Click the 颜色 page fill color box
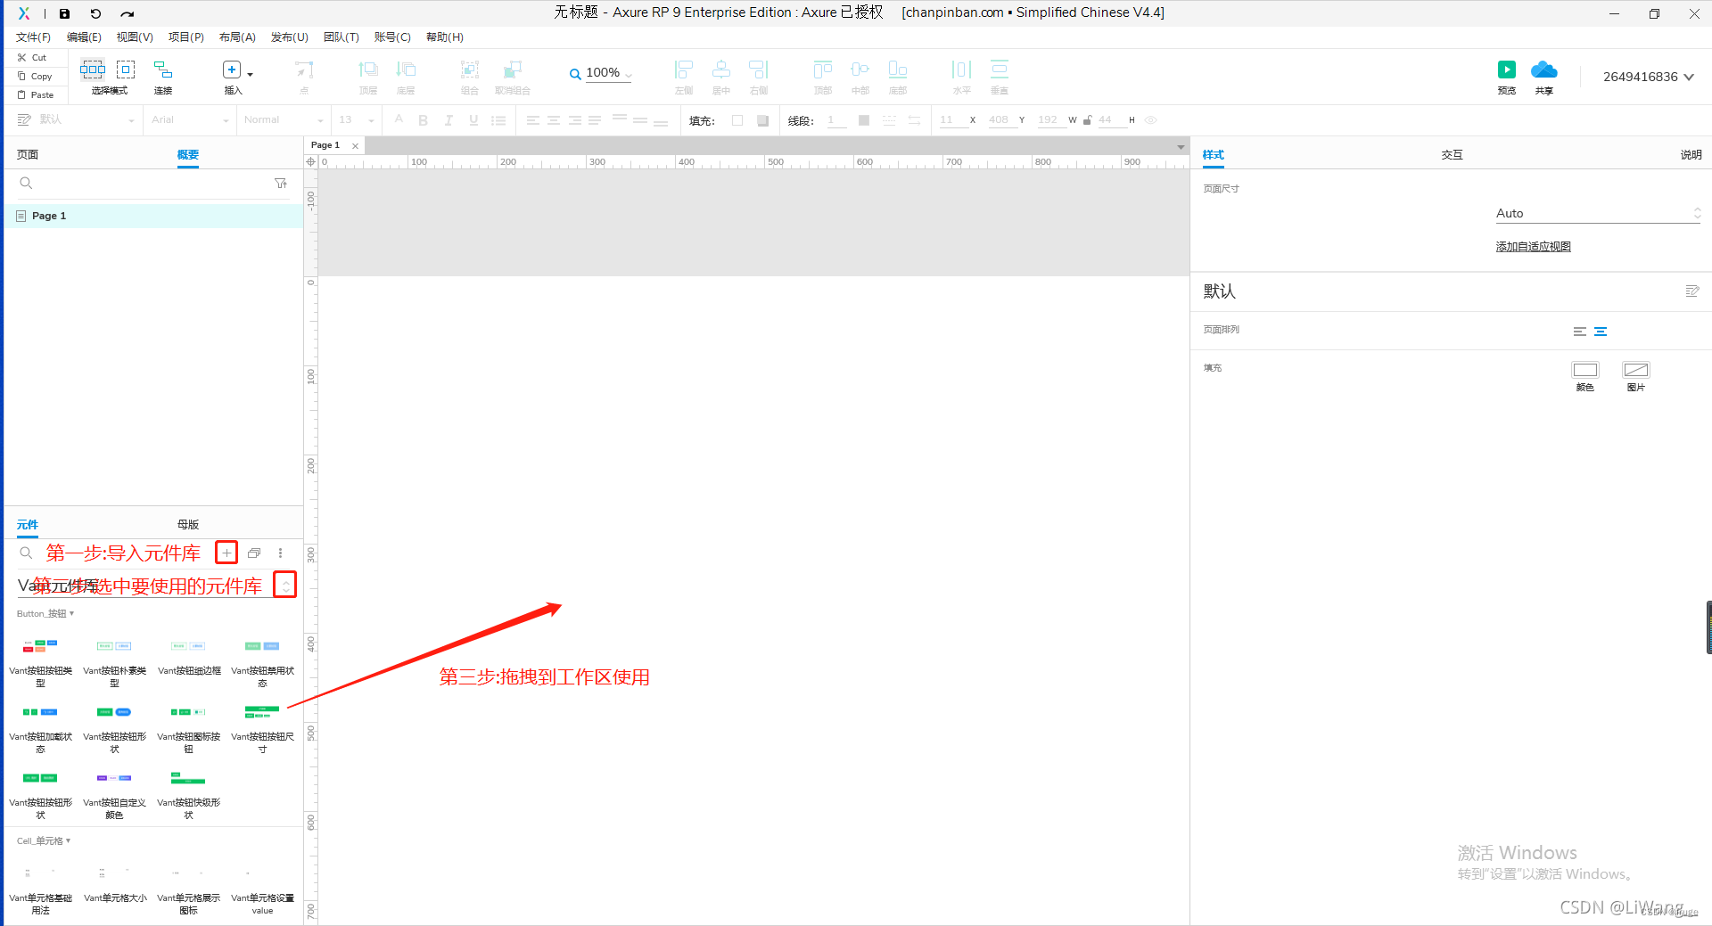Viewport: 1712px width, 926px height. (x=1584, y=370)
